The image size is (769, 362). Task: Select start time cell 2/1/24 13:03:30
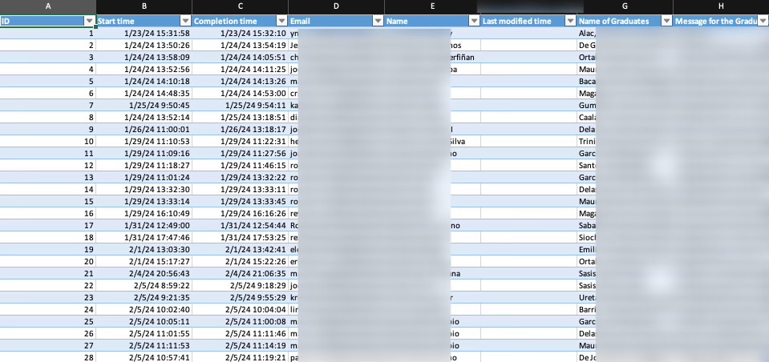pyautogui.click(x=144, y=249)
